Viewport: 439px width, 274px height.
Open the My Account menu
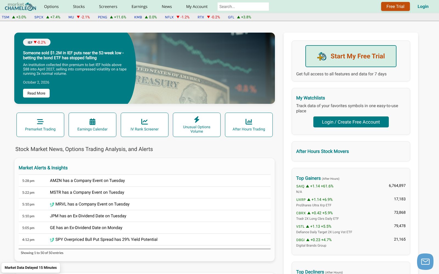coord(197,7)
